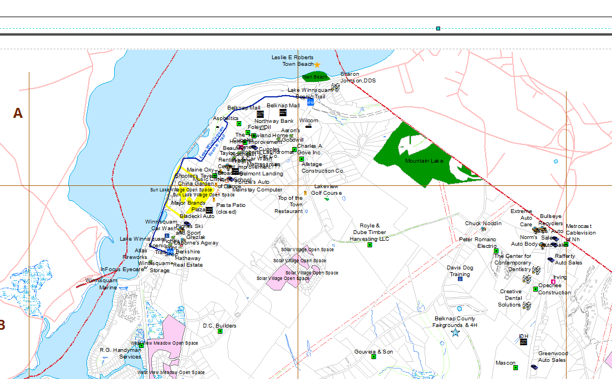612x379 pixels.
Task: Click the Sharon Johnson DDS dental icon
Action: click(336, 87)
